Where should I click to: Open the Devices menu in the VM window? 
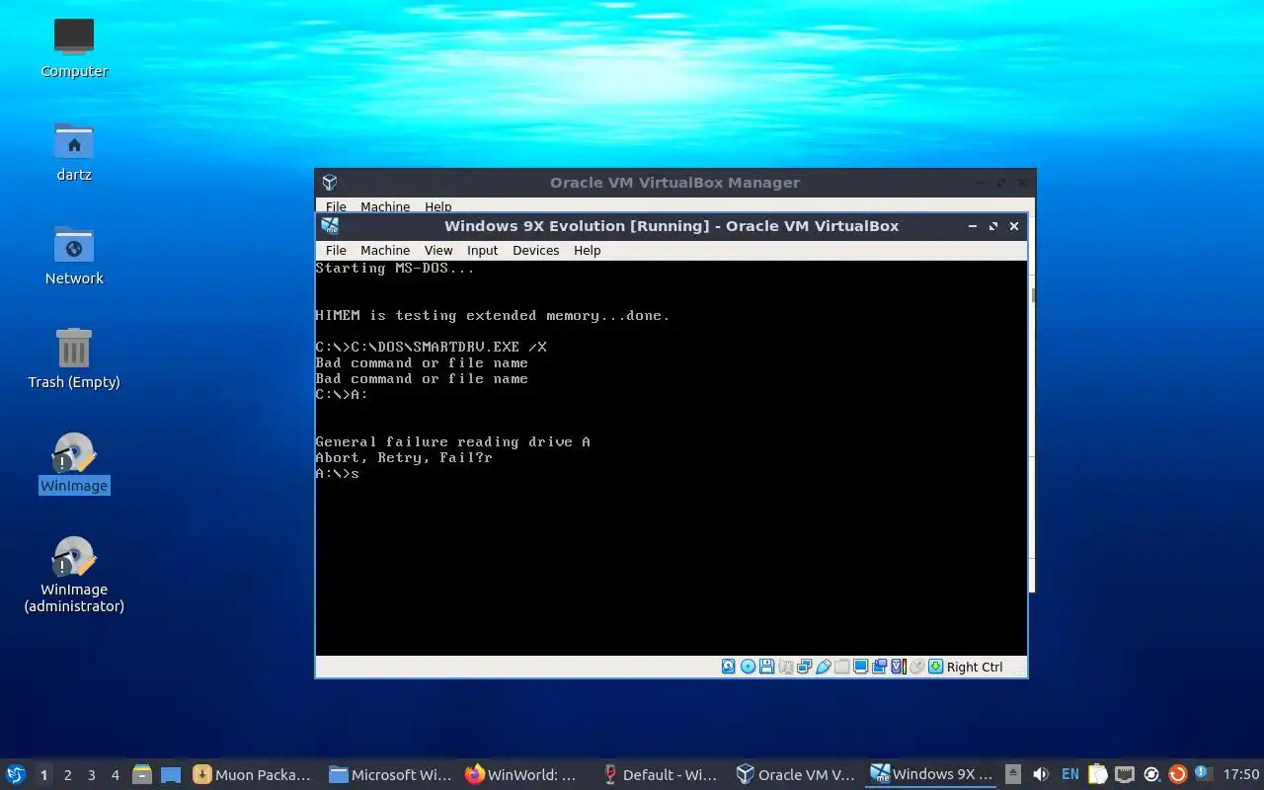click(x=536, y=251)
